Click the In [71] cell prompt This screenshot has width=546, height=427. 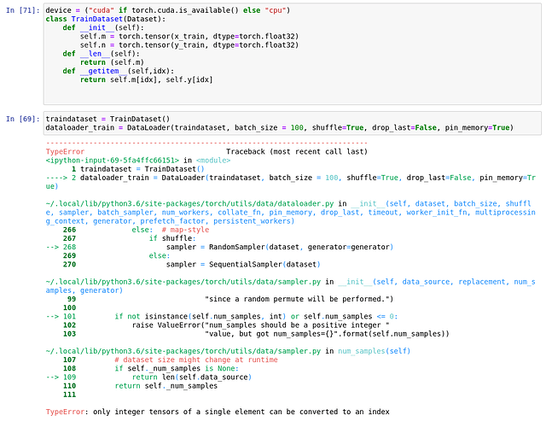point(21,10)
